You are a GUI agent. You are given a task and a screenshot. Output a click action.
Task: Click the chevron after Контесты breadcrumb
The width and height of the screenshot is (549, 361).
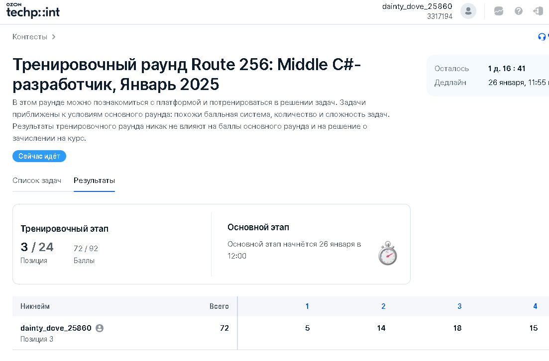coord(54,37)
